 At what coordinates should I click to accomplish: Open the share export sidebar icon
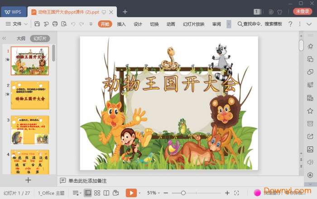(310, 136)
